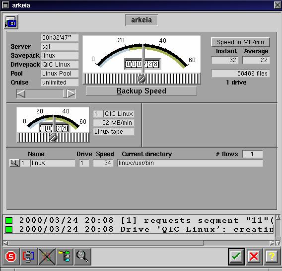Open the window menu in title bar
This screenshot has height=271, width=282.
pyautogui.click(x=5, y=5)
